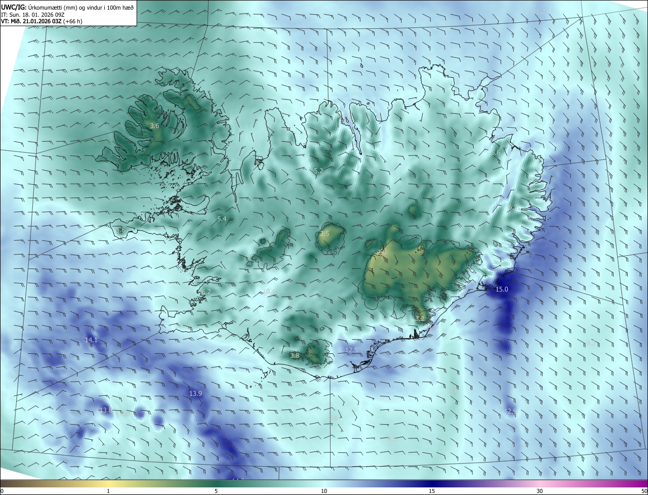This screenshot has height=495, width=648.
Task: Click the UWC/IG map title line
Action: (67, 7)
